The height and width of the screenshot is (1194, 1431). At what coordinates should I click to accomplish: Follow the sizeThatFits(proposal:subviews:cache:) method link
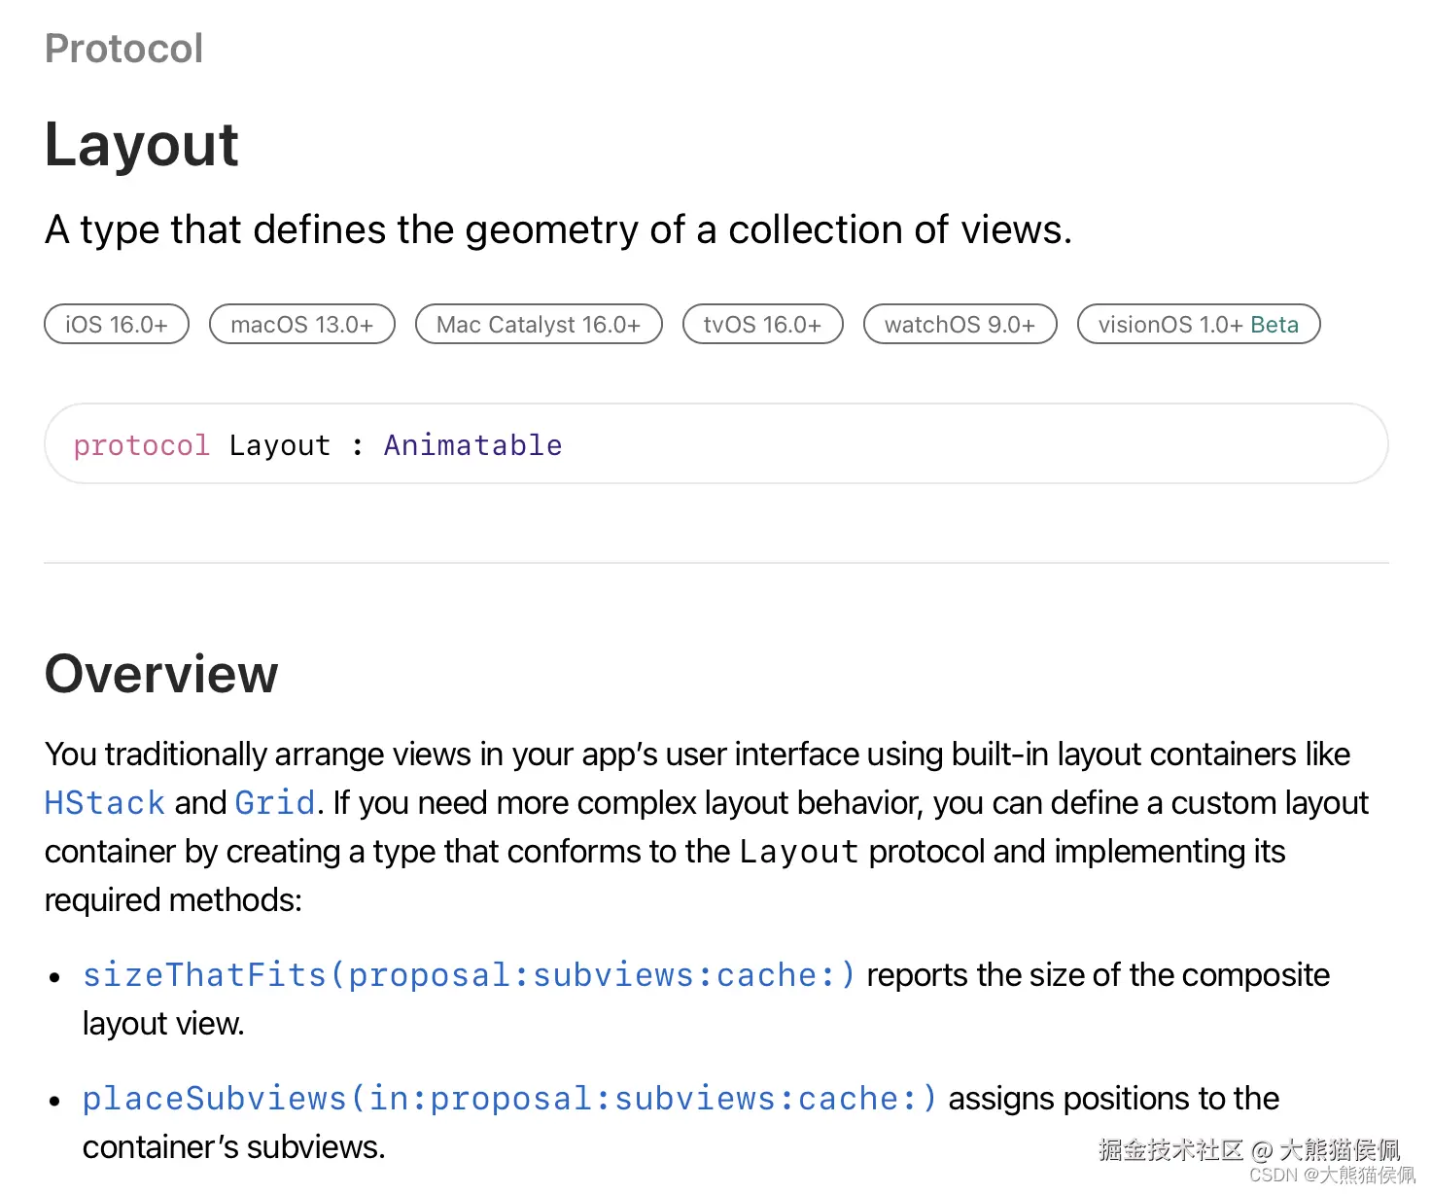point(469,975)
